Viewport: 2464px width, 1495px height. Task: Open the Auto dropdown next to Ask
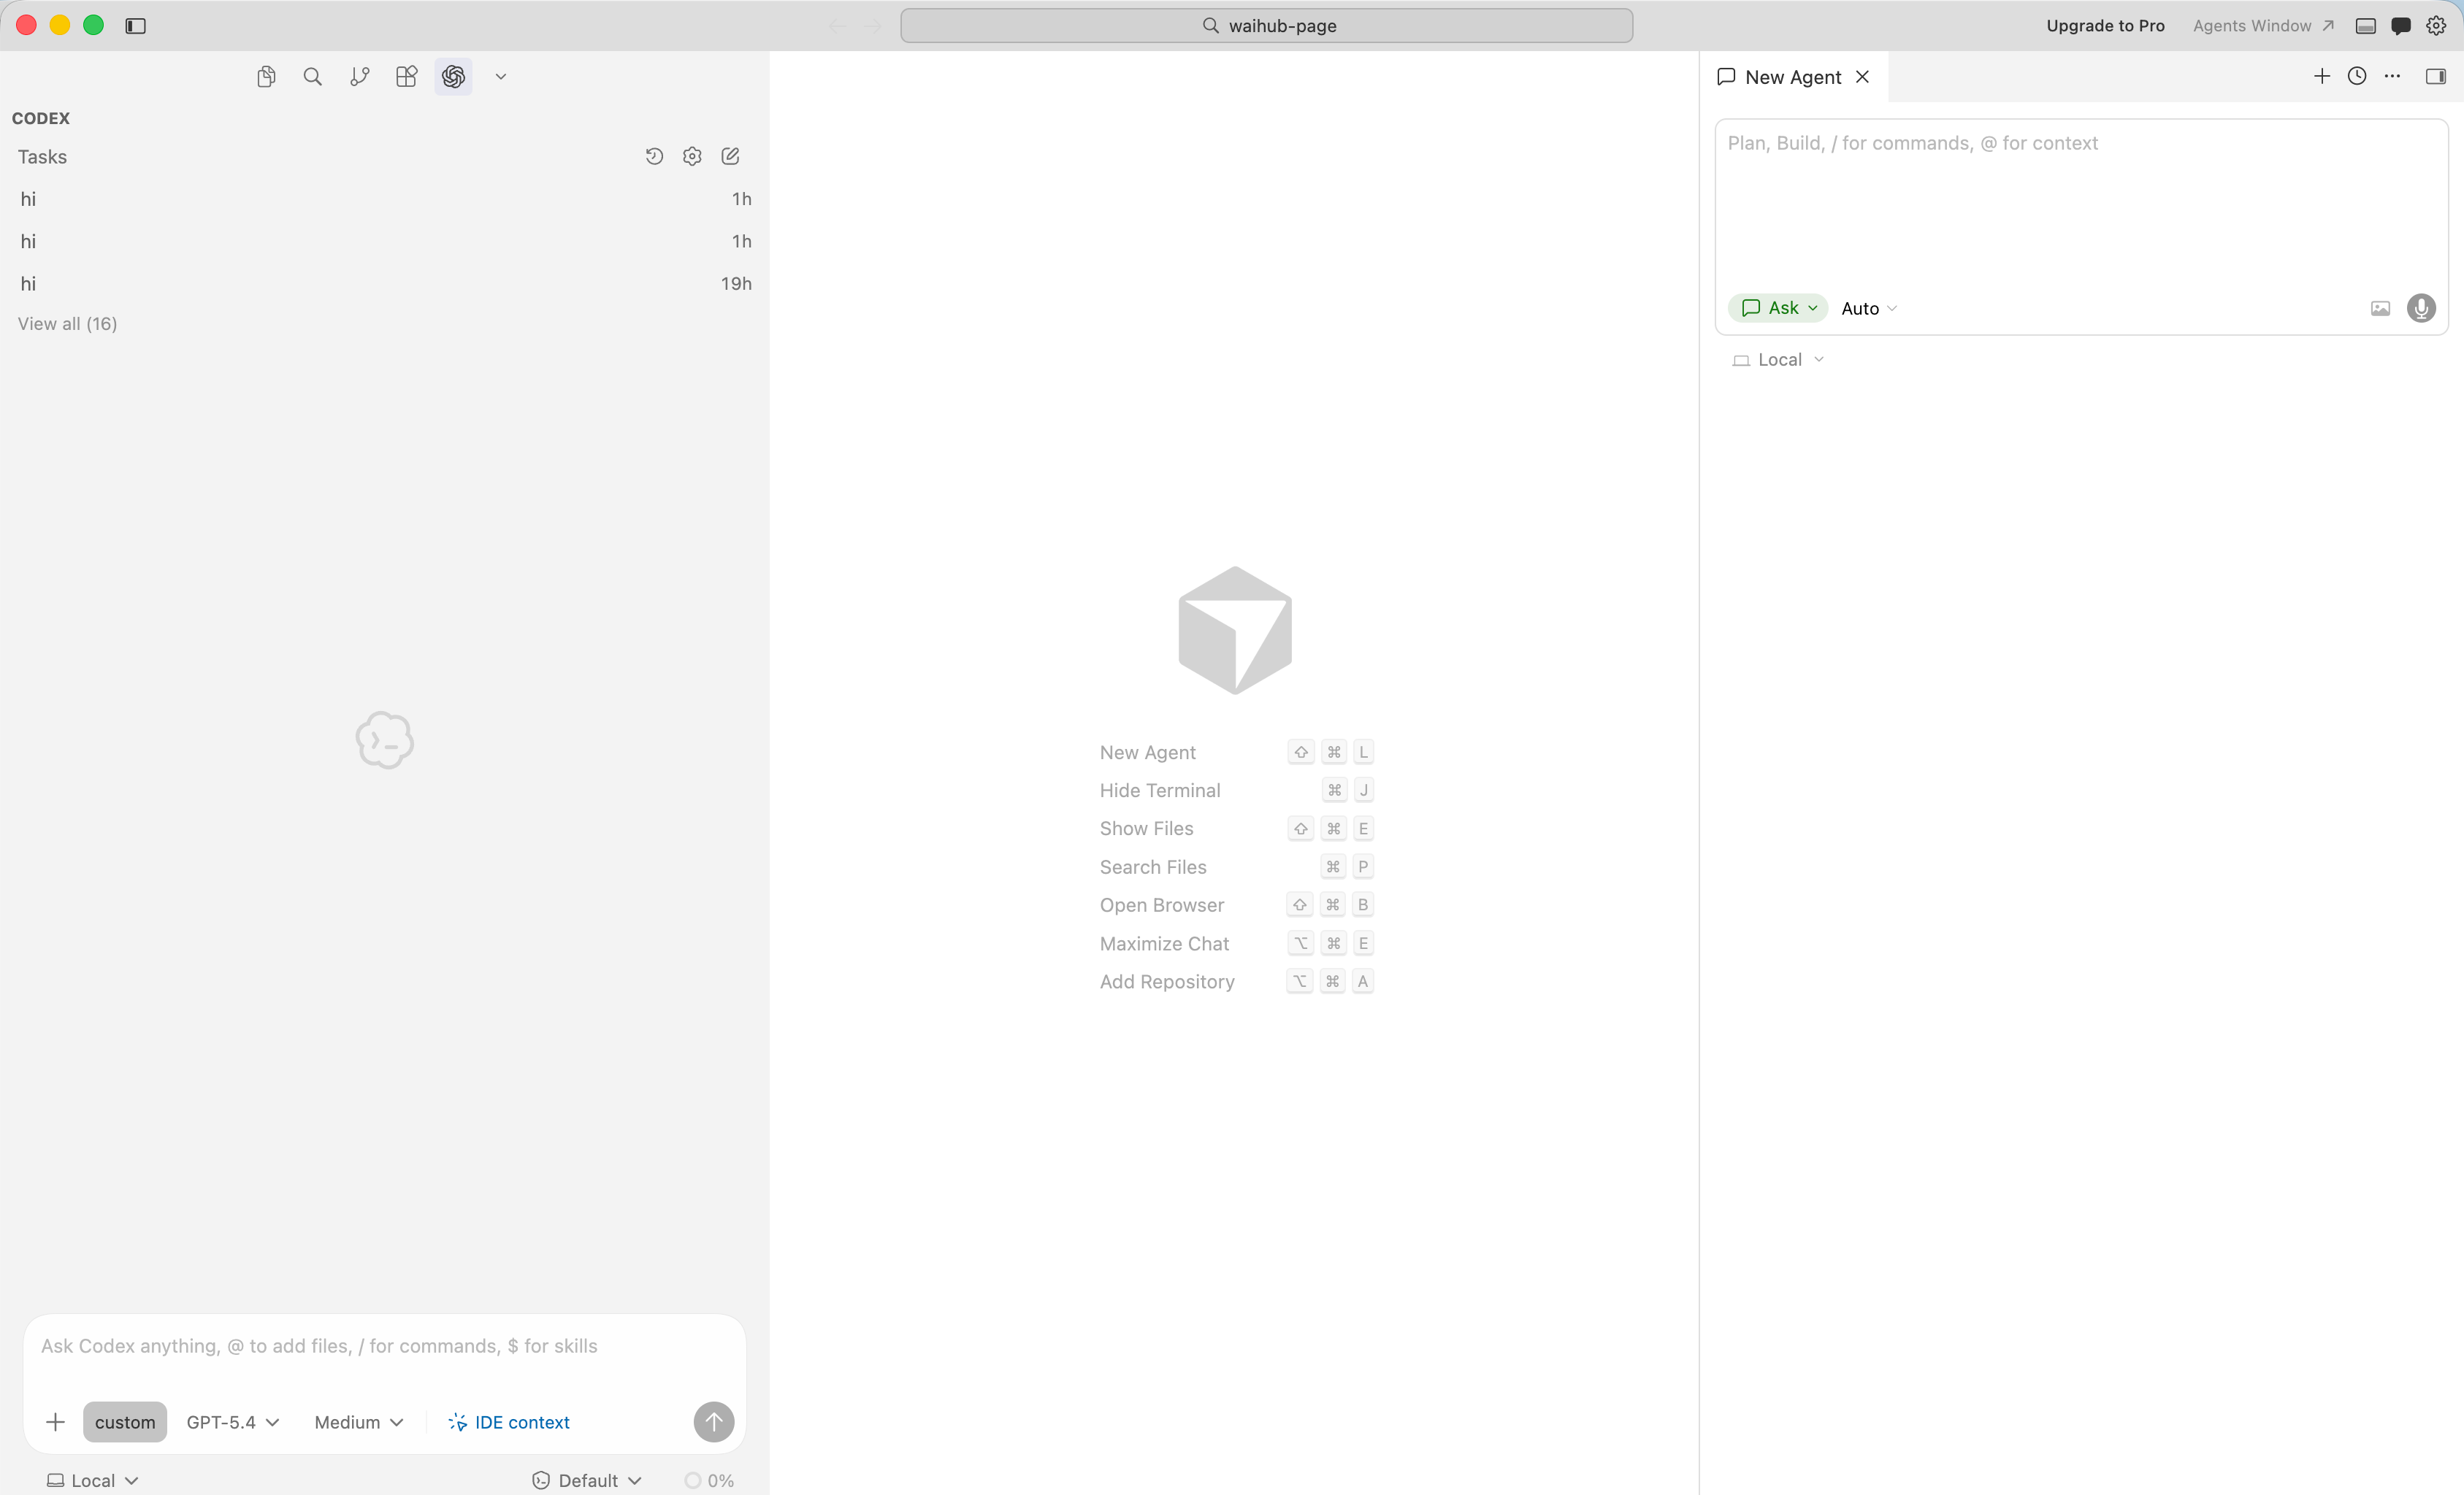coord(1868,308)
